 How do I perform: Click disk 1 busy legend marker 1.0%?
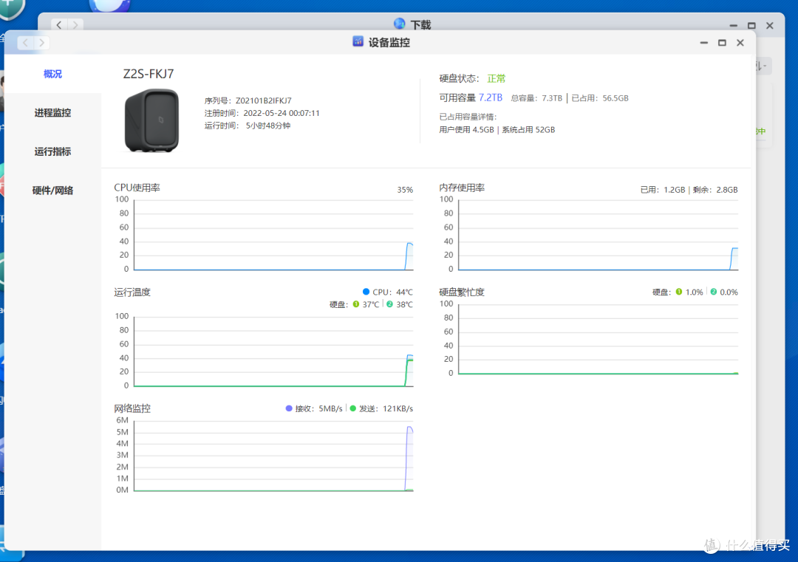point(679,292)
